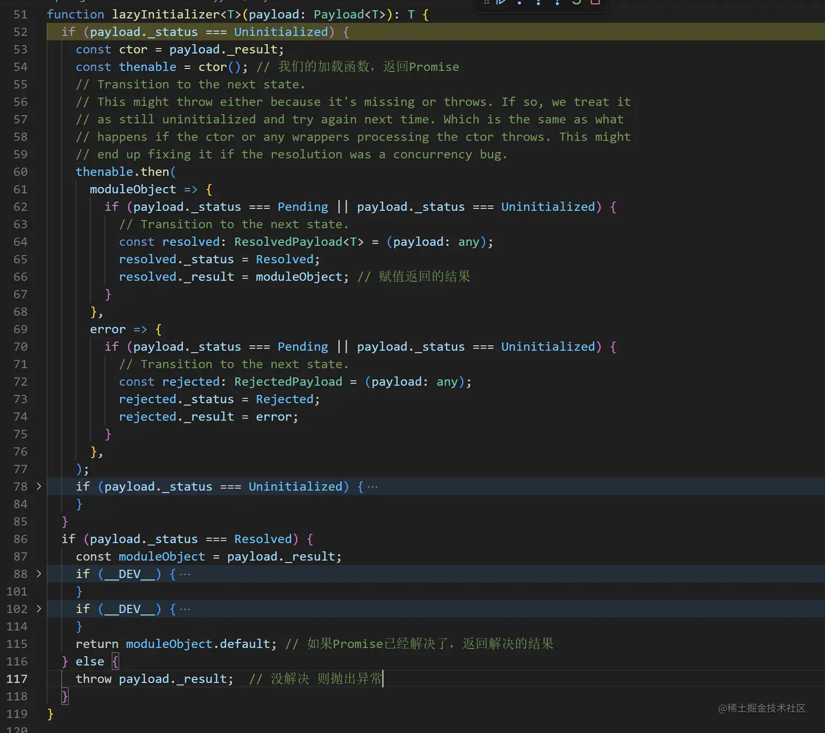Image resolution: width=825 pixels, height=733 pixels.
Task: Click 'thenable' constant declared on line 54
Action: (147, 67)
